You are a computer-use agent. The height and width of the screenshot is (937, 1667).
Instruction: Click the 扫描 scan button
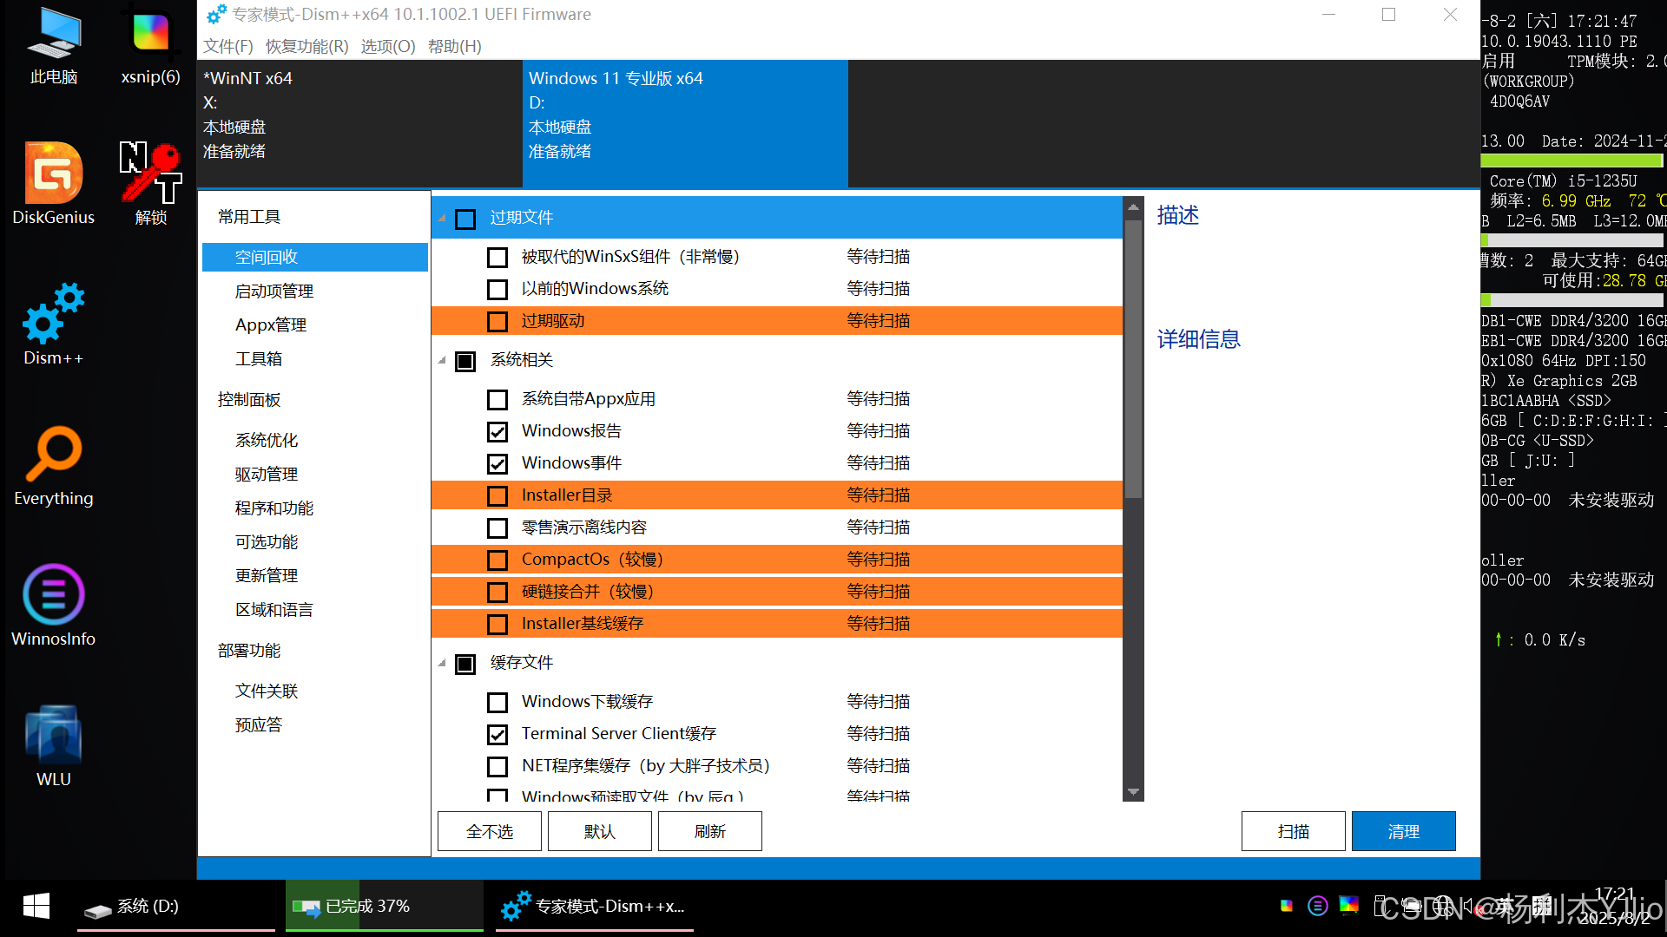tap(1293, 830)
